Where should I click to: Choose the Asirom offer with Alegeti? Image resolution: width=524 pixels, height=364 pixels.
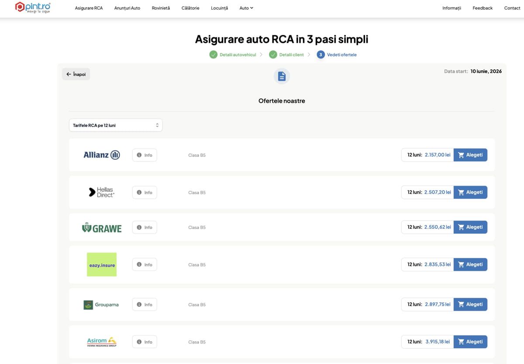click(x=470, y=342)
